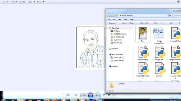Open the Explorer Edit menu
This screenshot has height=101, width=181.
(x=114, y=19)
